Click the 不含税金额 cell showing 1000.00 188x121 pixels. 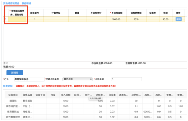116,19
